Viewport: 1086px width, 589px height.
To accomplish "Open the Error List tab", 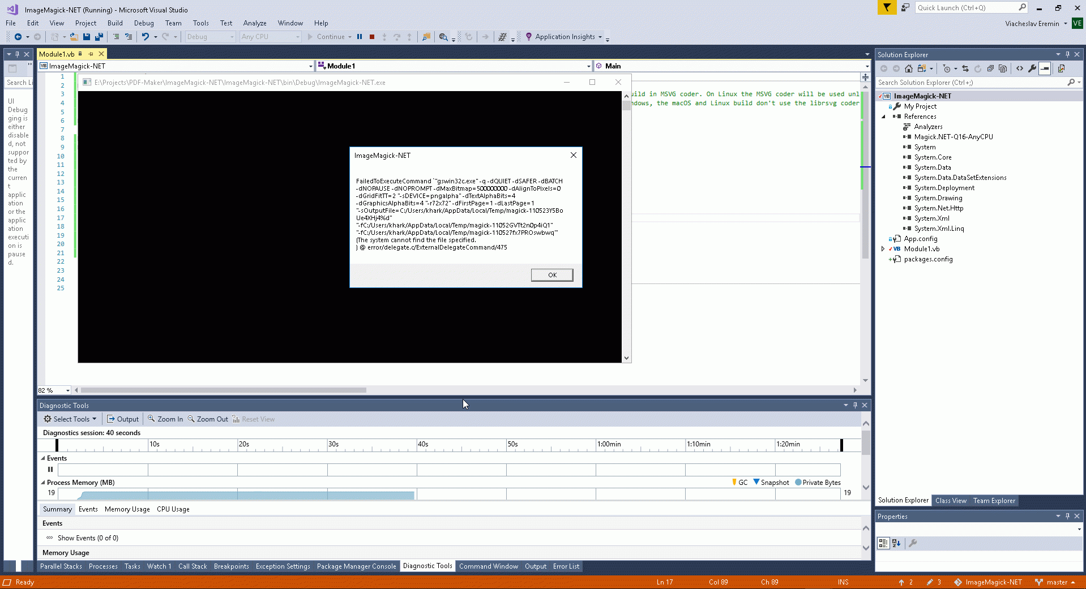I will [x=566, y=566].
